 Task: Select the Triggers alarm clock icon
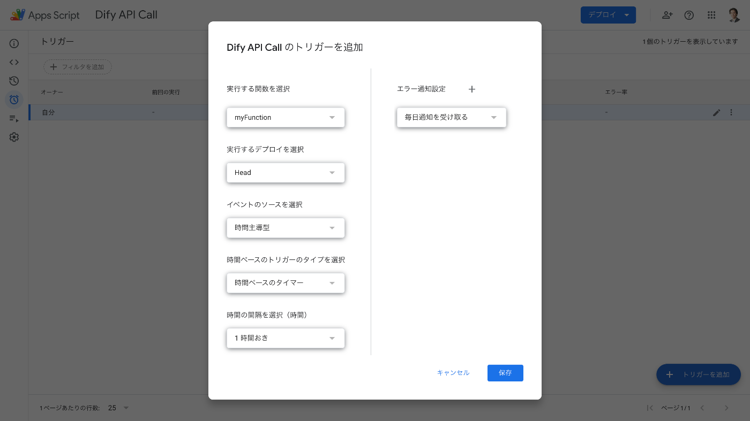coord(14,99)
